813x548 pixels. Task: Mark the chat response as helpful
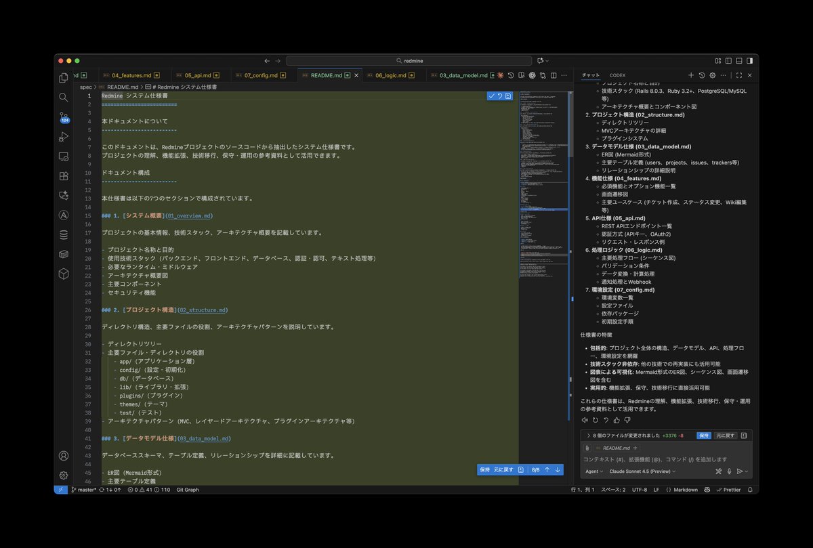pyautogui.click(x=617, y=420)
